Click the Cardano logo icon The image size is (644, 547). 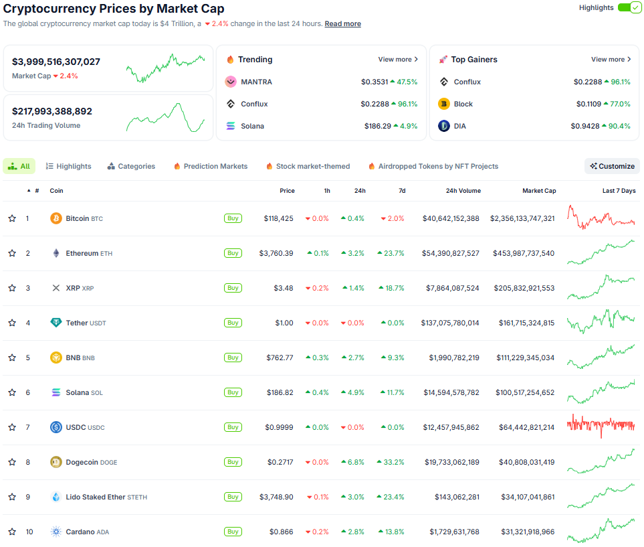point(56,532)
